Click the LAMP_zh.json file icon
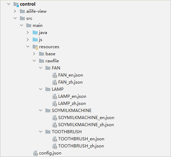This screenshot has width=171, height=157. tap(55, 104)
